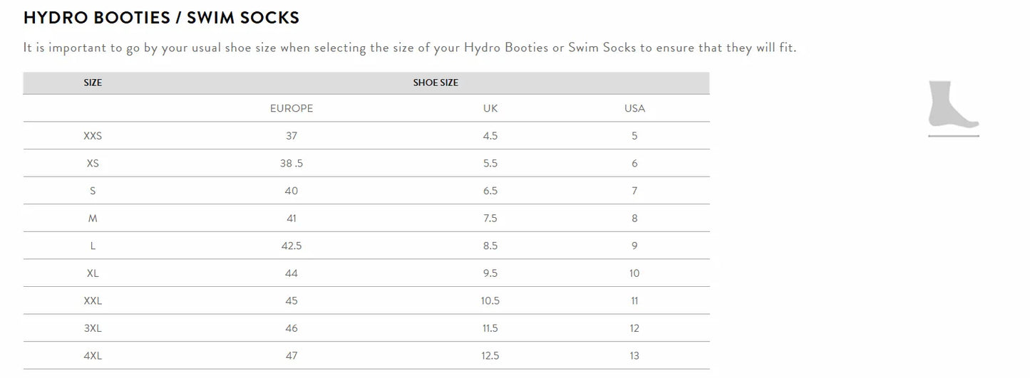
Task: Click Europe size 42.5 cell
Action: pos(291,246)
